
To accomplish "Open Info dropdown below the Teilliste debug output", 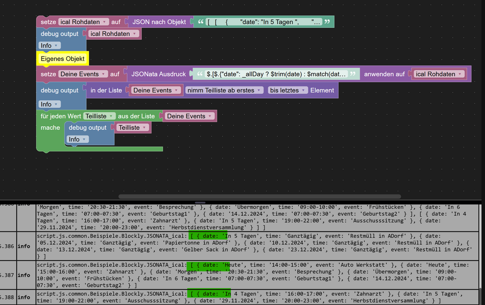I will (x=78, y=139).
